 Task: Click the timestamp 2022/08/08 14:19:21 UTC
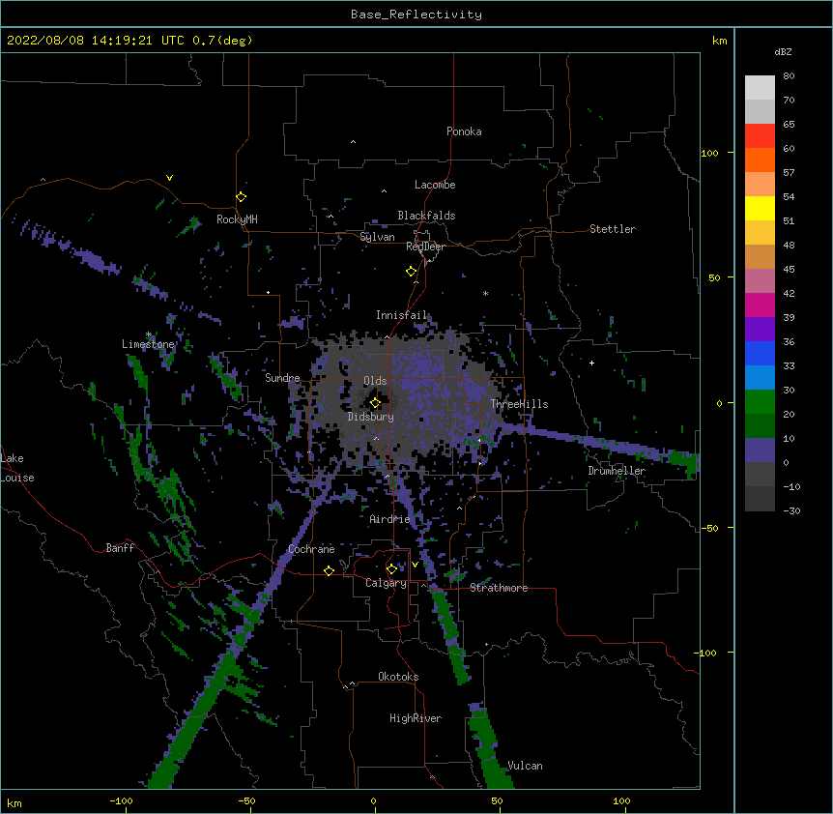point(96,41)
